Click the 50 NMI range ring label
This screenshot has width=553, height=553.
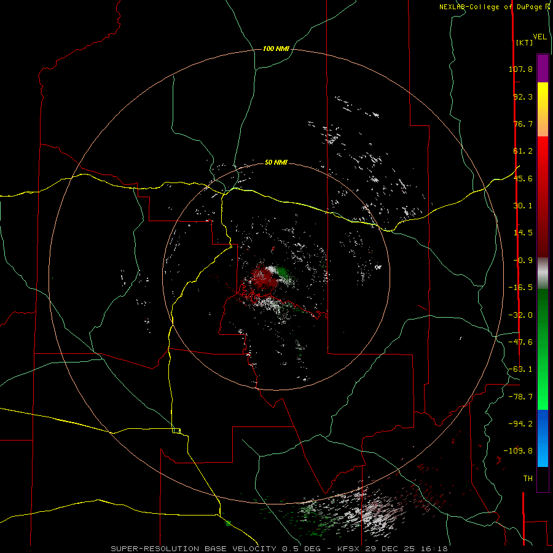click(x=276, y=162)
